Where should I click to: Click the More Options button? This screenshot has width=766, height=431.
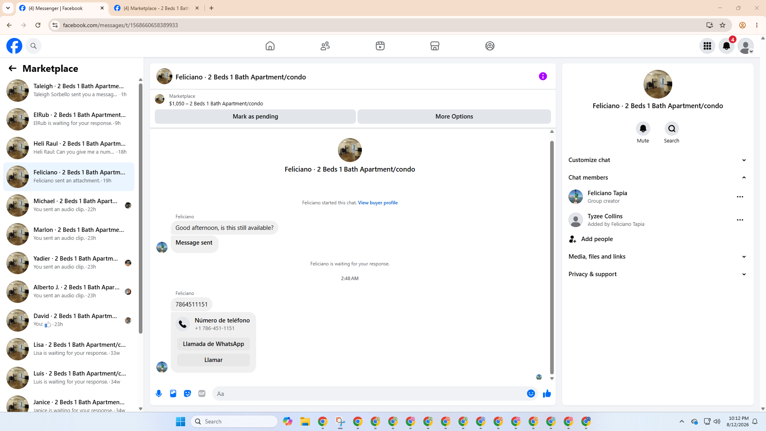click(454, 117)
